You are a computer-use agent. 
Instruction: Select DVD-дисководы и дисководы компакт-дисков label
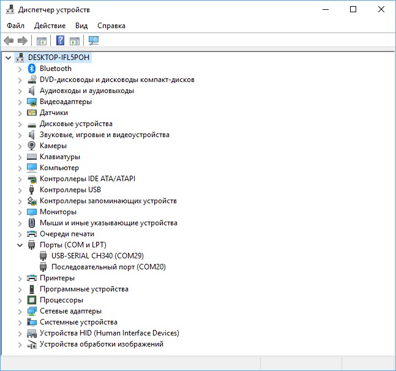[117, 80]
